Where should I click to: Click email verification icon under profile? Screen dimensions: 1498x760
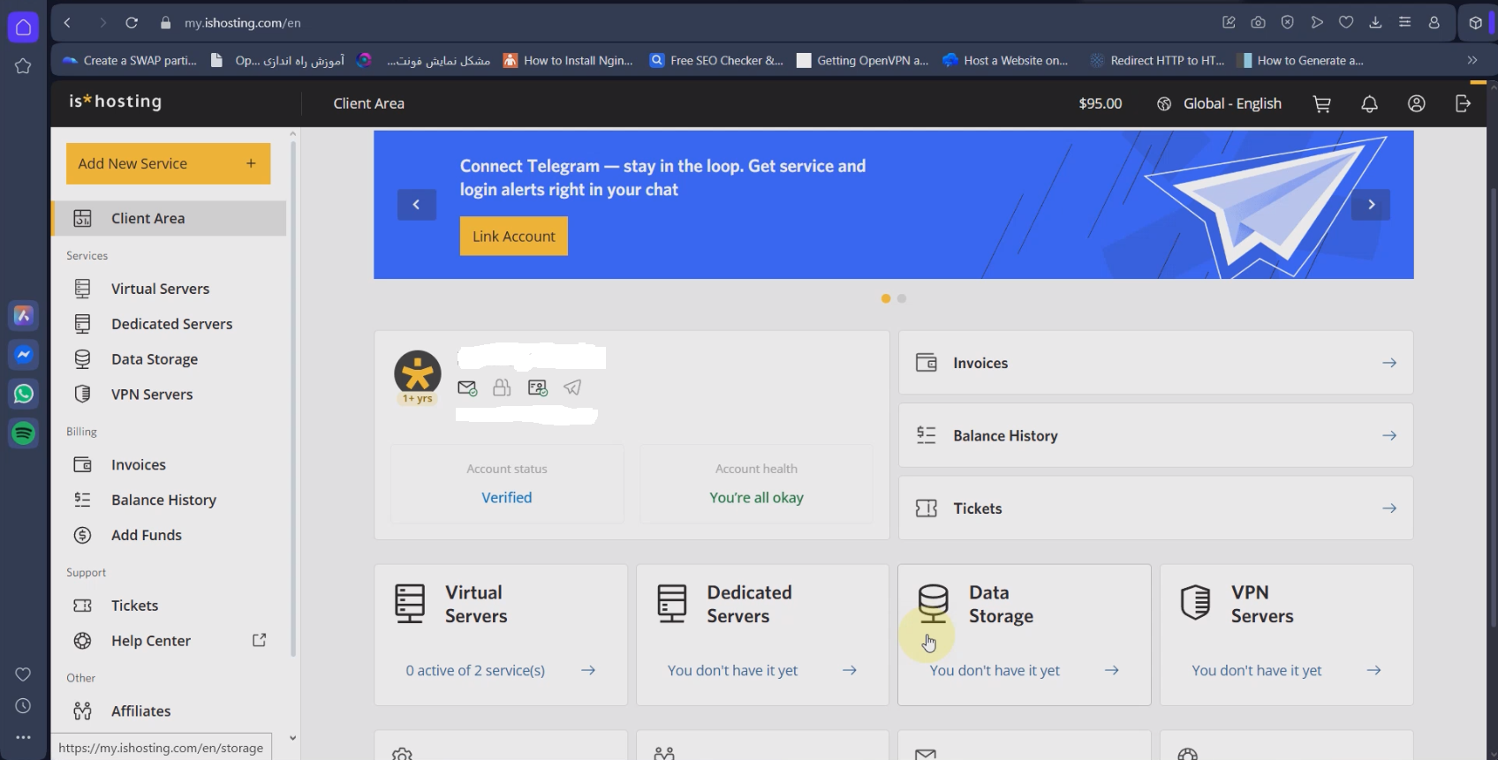point(467,388)
